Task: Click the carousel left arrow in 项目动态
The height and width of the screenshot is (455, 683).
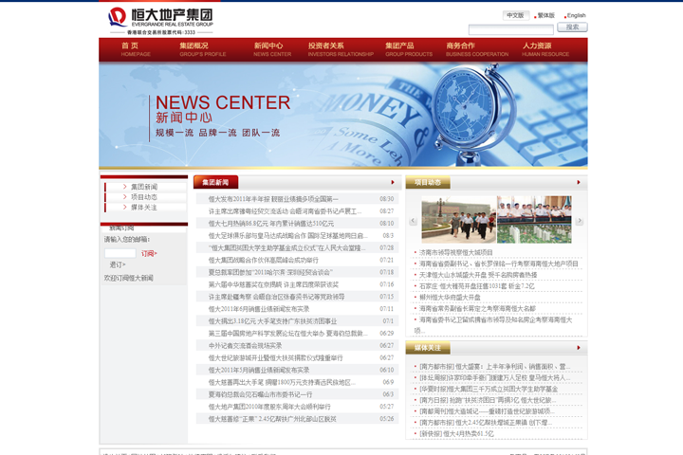Action: pyautogui.click(x=413, y=222)
